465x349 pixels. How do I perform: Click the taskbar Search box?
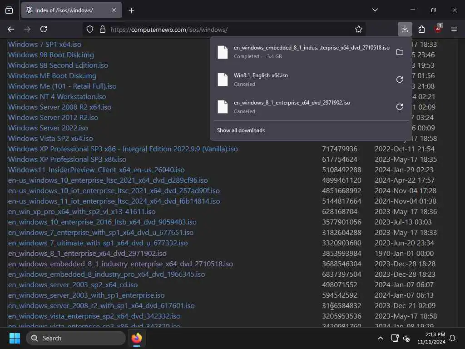76,338
